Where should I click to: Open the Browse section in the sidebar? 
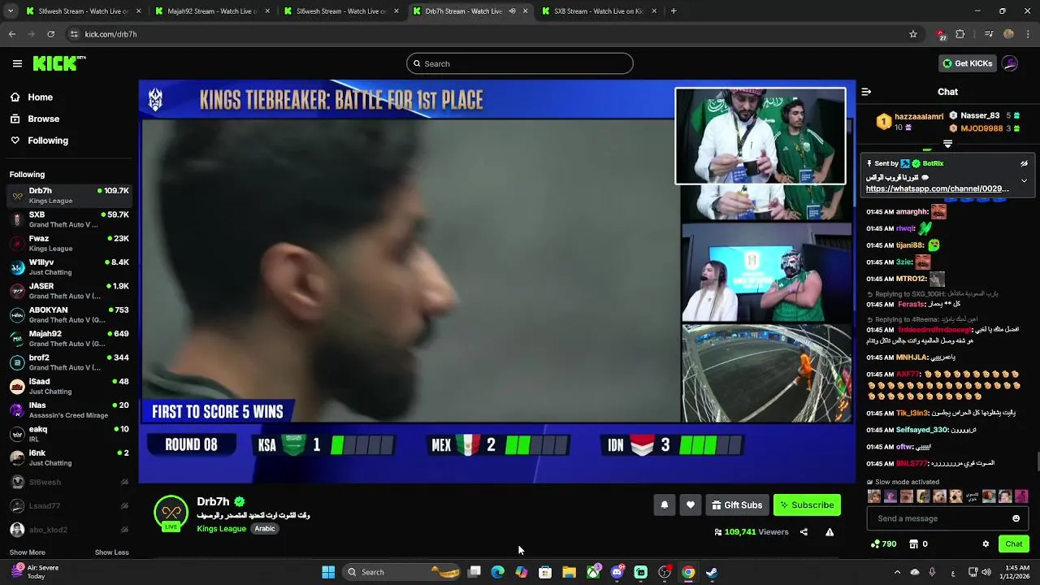click(34, 119)
